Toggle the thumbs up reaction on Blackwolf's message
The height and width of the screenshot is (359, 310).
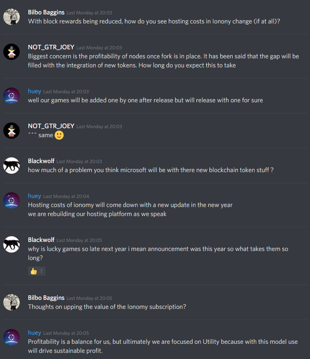[37, 272]
